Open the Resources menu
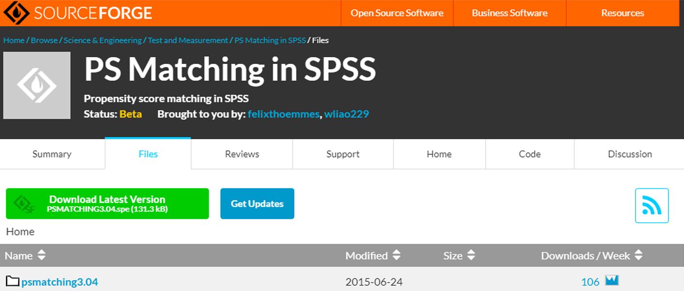Image resolution: width=684 pixels, height=291 pixels. 622,13
